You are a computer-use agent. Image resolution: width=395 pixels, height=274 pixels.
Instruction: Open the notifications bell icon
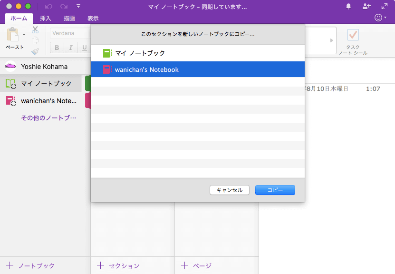348,6
